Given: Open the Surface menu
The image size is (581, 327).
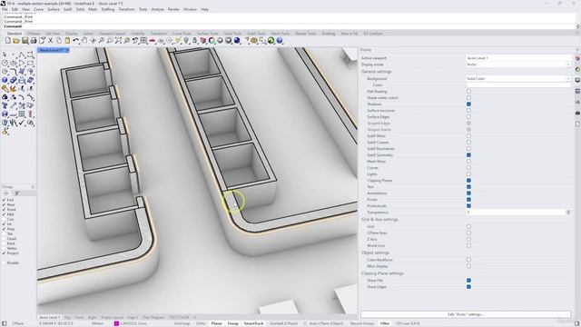Looking at the screenshot, I should point(54,9).
